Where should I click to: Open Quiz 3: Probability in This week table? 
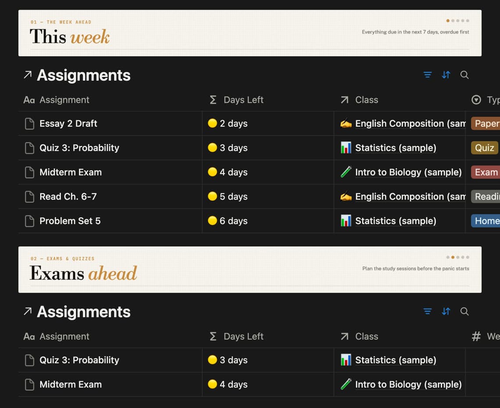click(79, 148)
